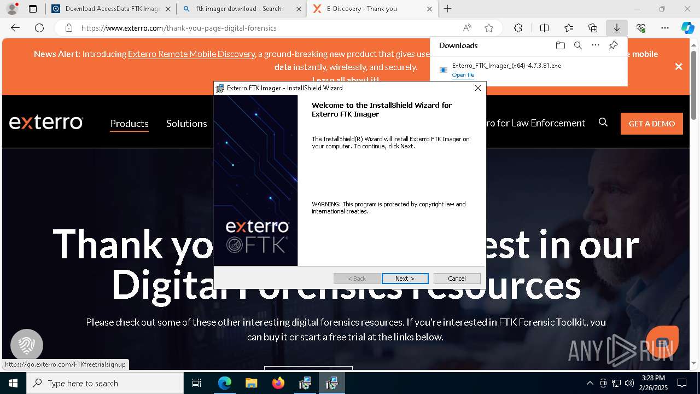Open the Collections icon
700x394 pixels.
pos(593,28)
